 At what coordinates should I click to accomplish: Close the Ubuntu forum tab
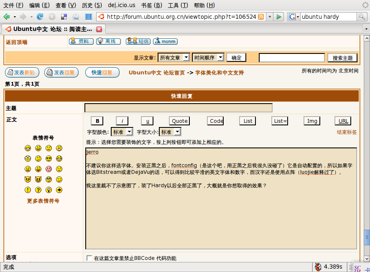tap(99, 29)
